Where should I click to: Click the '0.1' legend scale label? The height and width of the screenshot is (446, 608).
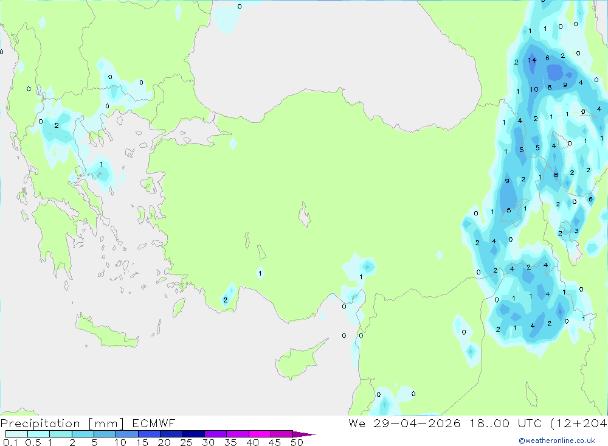(10, 442)
